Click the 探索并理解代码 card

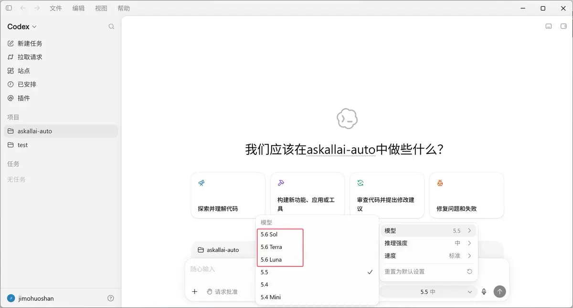click(x=228, y=195)
